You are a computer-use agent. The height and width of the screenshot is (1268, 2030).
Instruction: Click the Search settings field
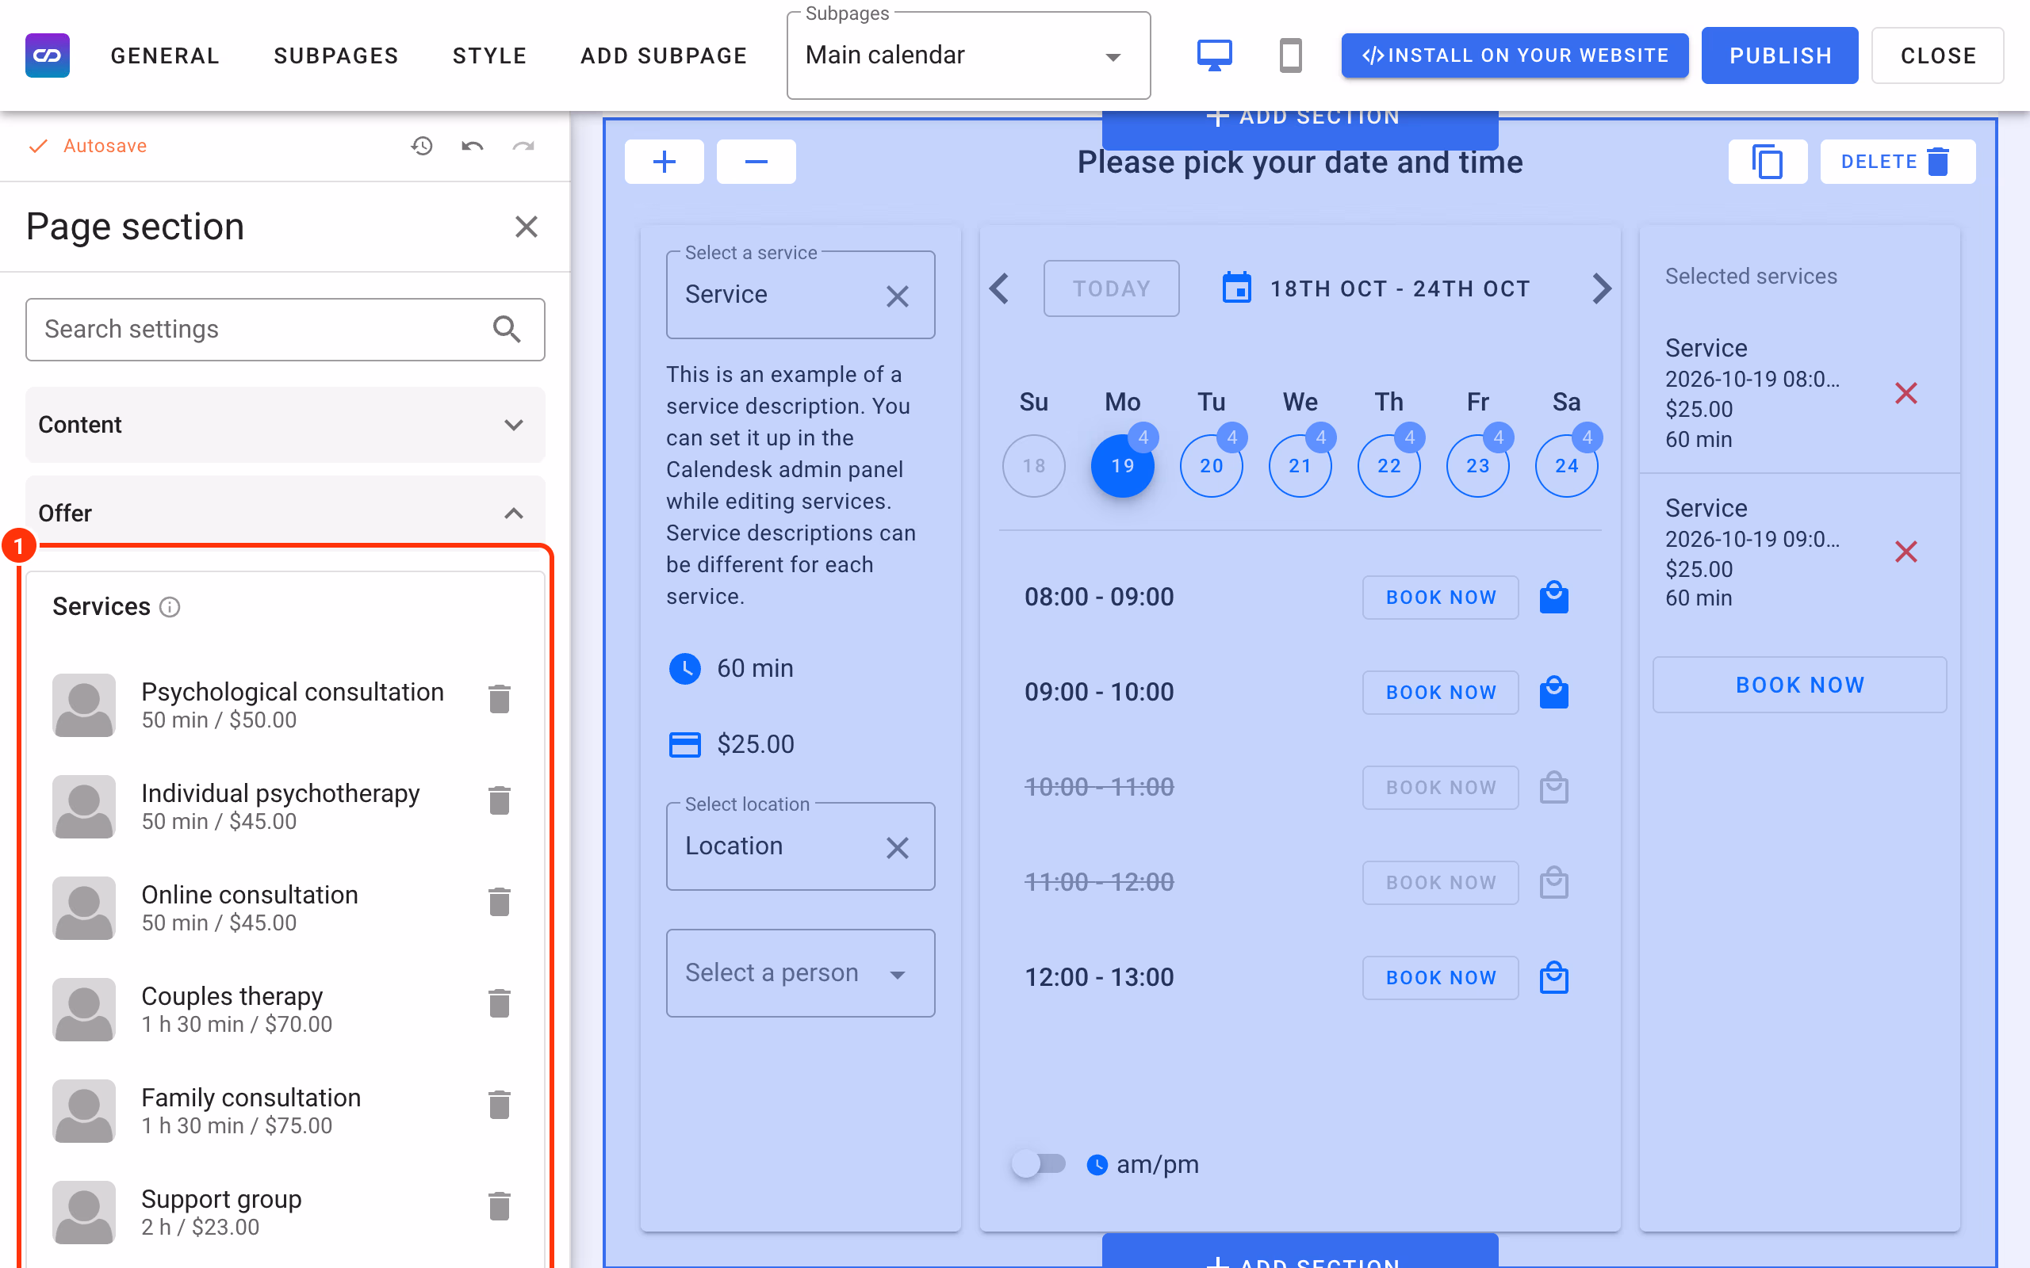pos(285,330)
